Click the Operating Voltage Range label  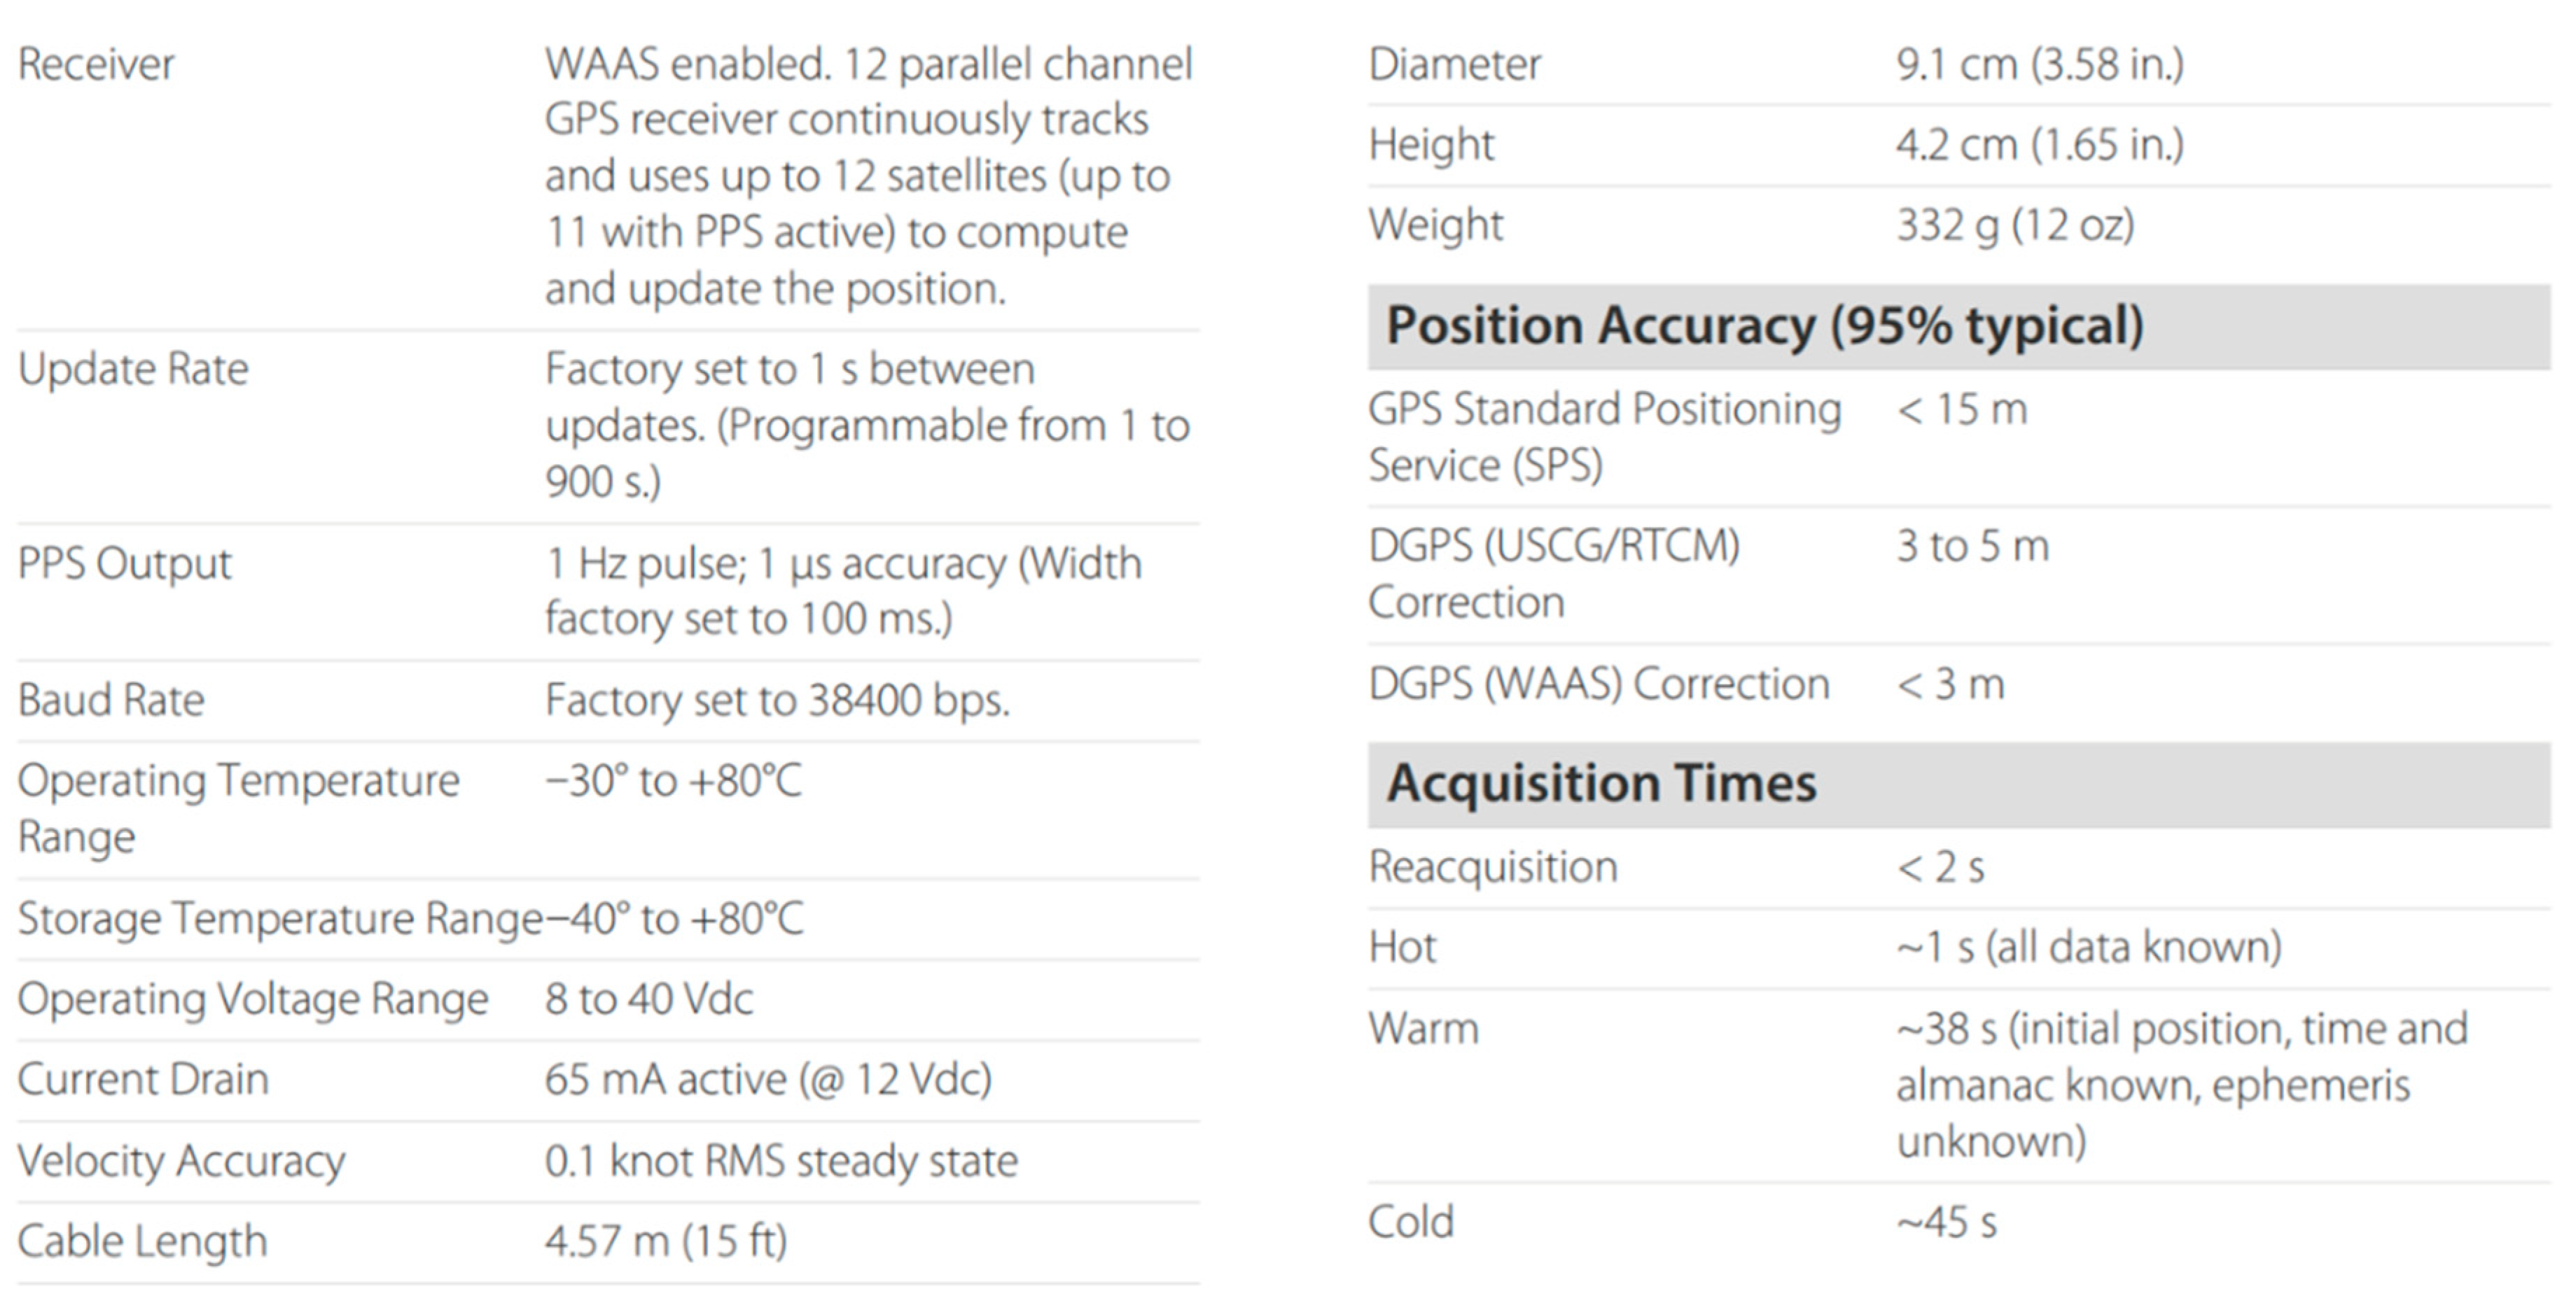pyautogui.click(x=253, y=999)
